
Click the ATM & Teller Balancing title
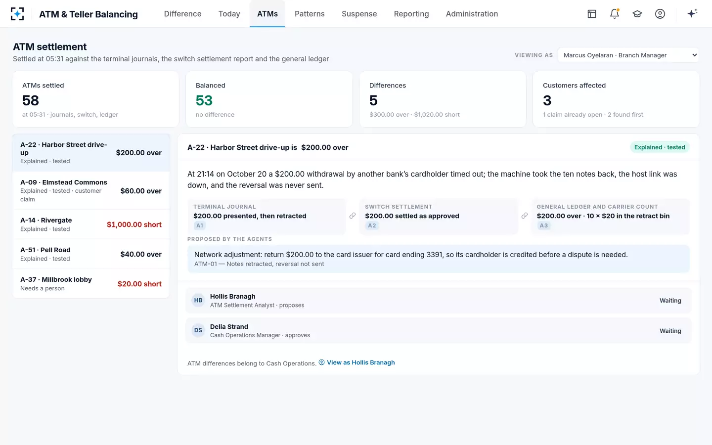[89, 14]
